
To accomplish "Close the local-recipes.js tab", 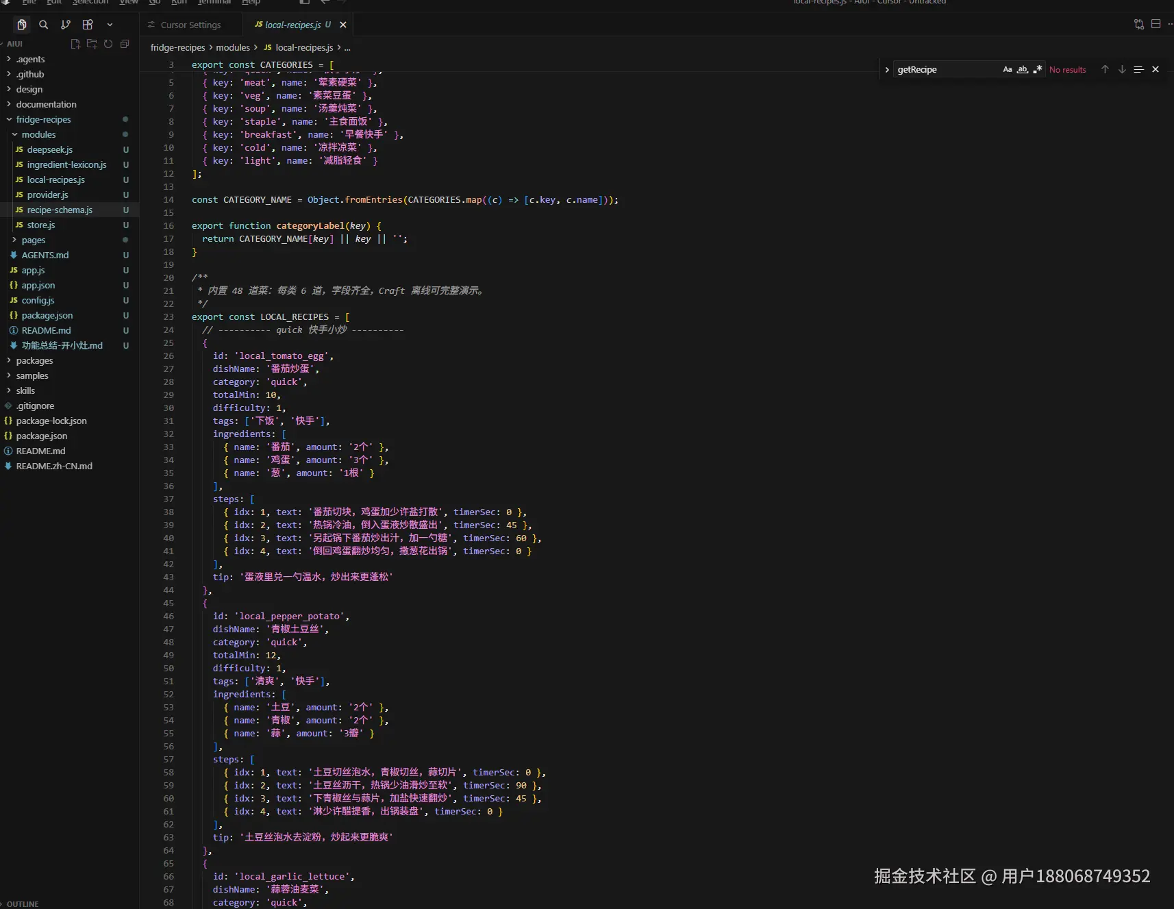I will tap(343, 25).
